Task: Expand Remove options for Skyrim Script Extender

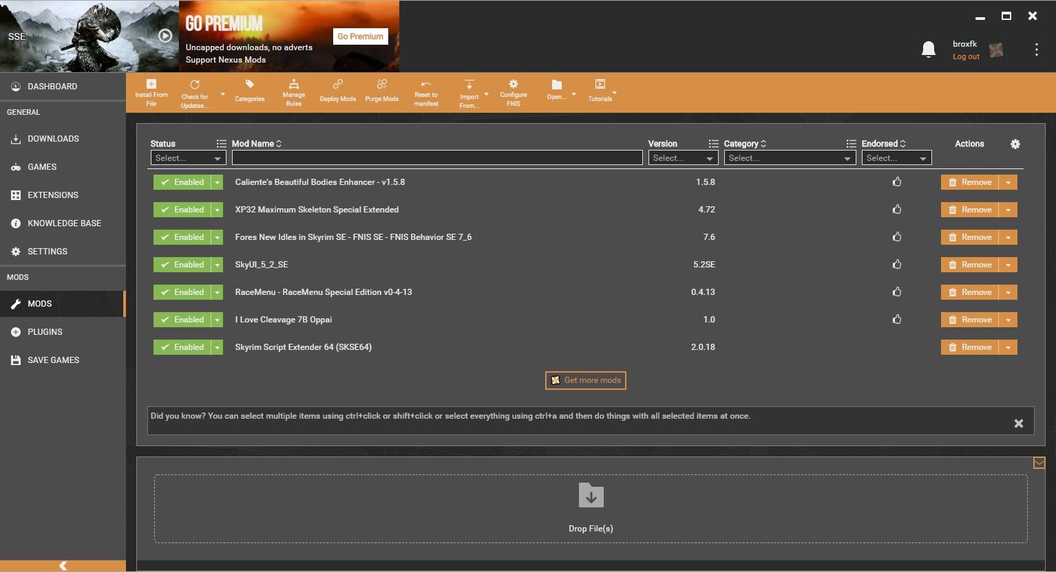Action: tap(1009, 347)
